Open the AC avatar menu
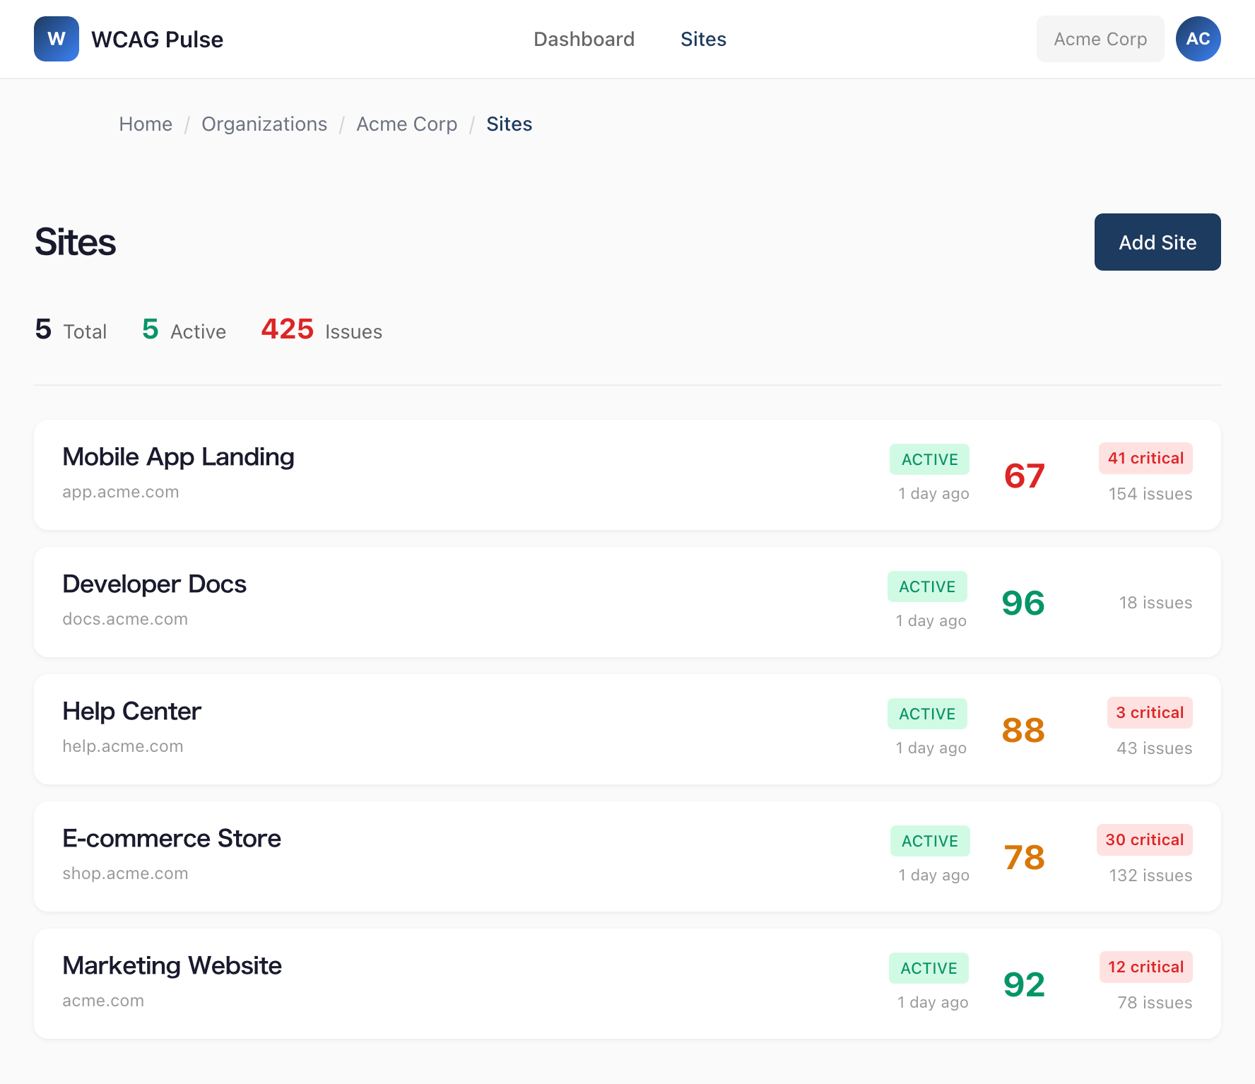Viewport: 1255px width, 1084px height. click(1198, 39)
